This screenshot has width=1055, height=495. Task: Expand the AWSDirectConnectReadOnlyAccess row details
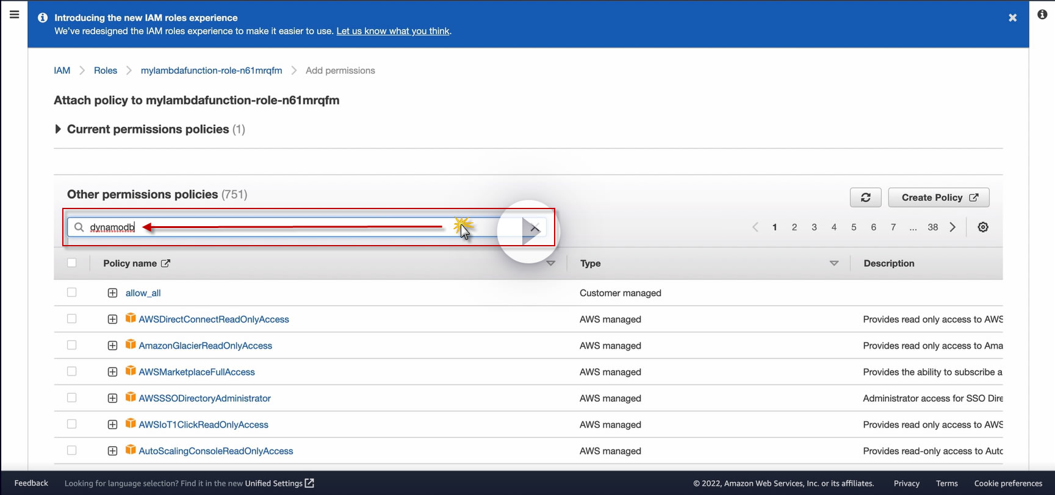pyautogui.click(x=112, y=319)
